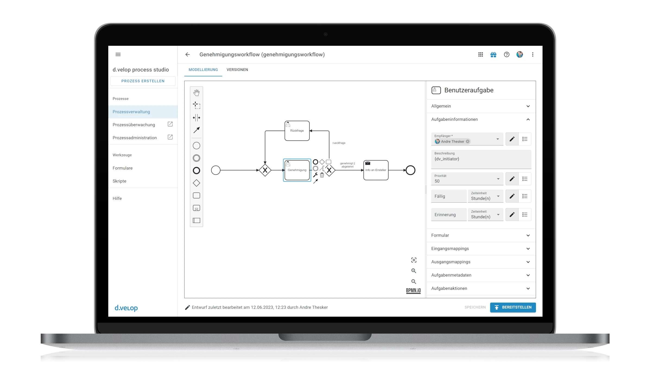Choose the space tool in palette

click(x=196, y=118)
